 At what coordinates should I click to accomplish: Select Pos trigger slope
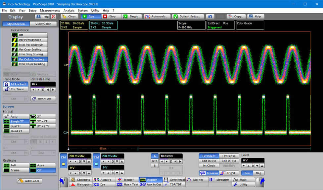coord(247,173)
